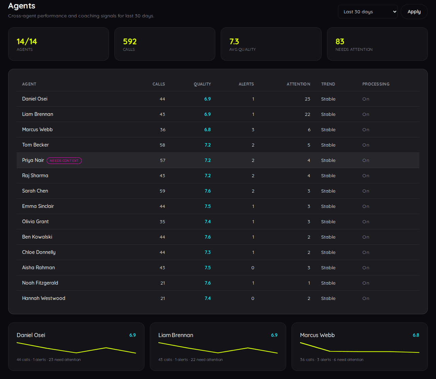Open Noah Fitzgerald's row
This screenshot has height=379, width=436.
click(218, 283)
